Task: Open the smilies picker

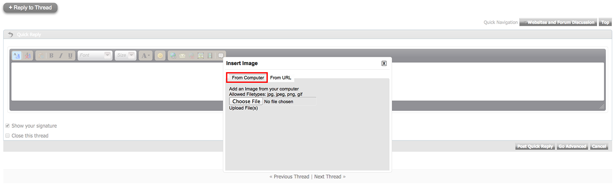Action: point(160,55)
